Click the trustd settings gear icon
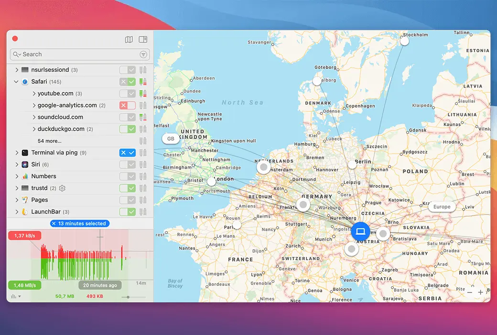 point(62,188)
